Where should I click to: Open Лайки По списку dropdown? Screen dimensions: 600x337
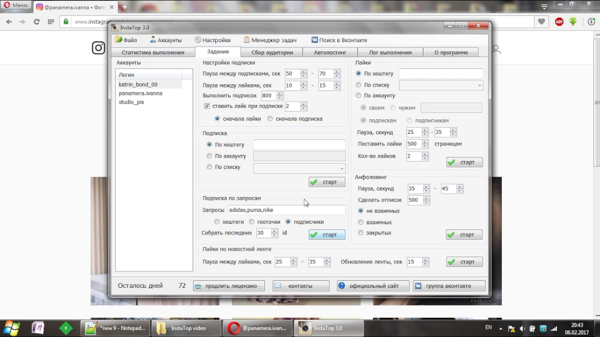(441, 85)
